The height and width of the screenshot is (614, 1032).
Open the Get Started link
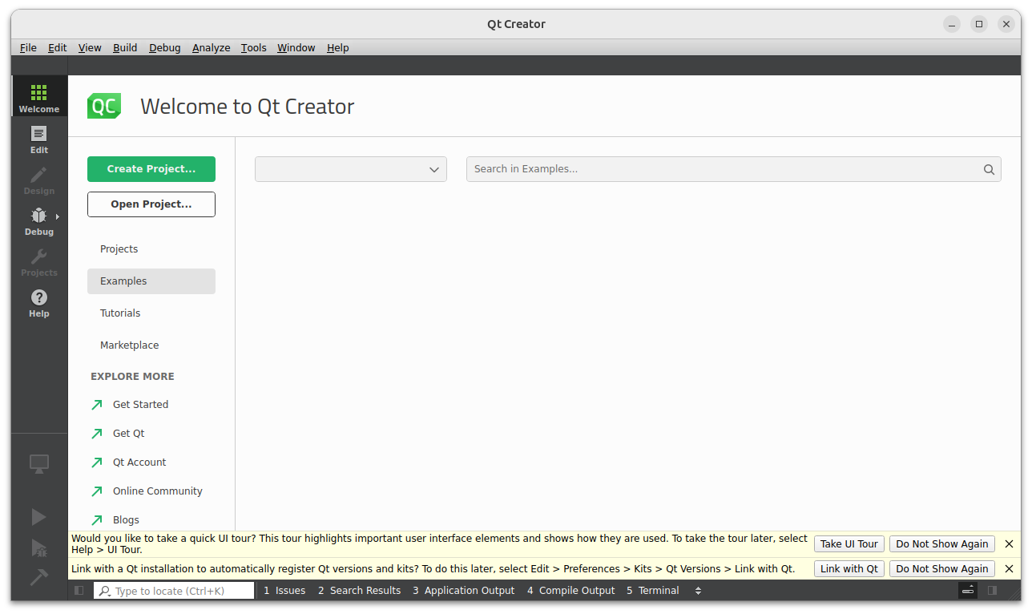pyautogui.click(x=140, y=405)
